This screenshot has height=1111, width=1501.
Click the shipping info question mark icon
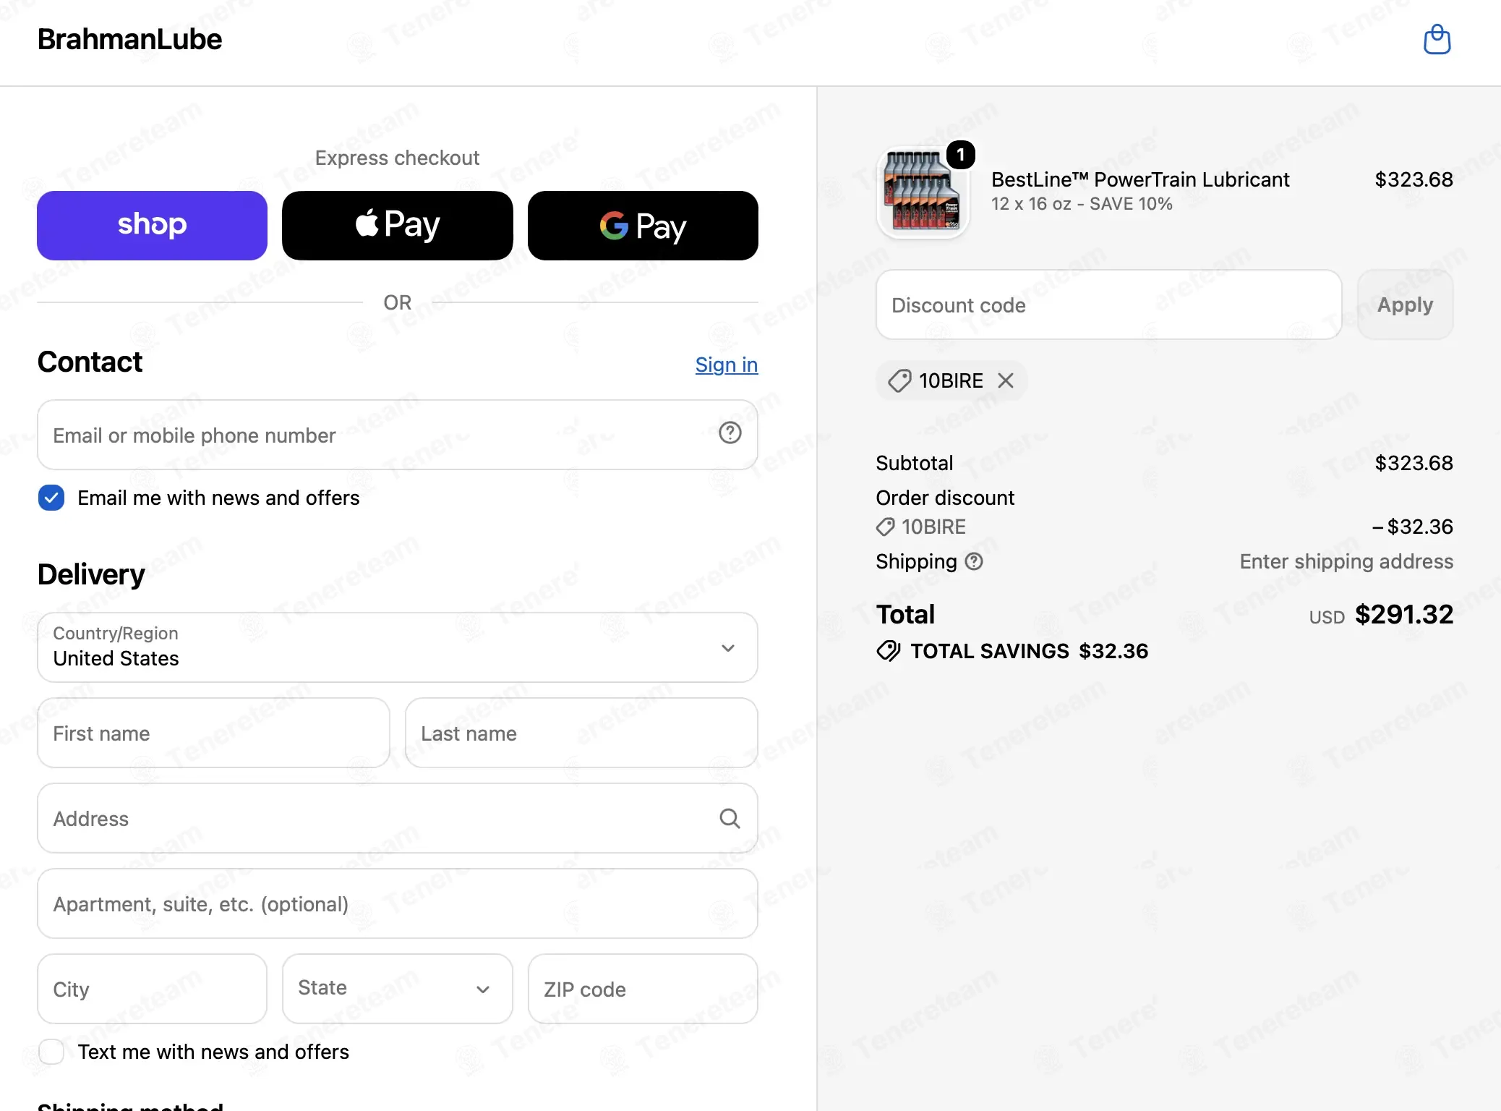point(974,562)
